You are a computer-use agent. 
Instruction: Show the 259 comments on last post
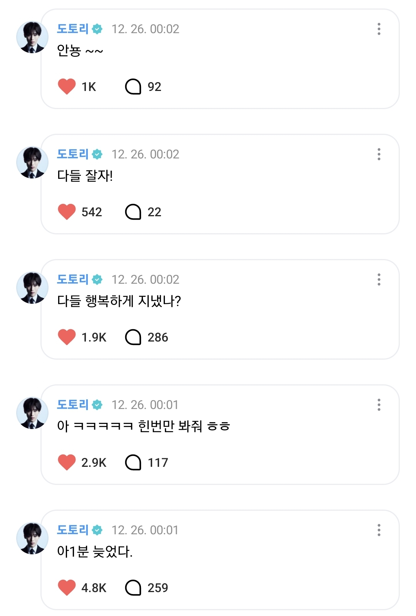pyautogui.click(x=133, y=587)
